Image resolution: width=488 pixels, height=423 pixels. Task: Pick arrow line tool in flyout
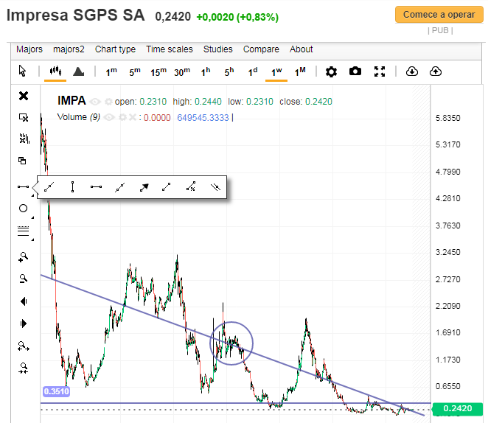coord(144,187)
